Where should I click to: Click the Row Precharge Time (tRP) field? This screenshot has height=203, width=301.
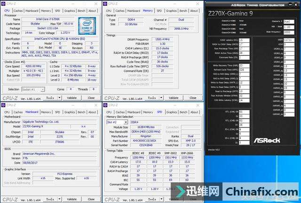244,49
